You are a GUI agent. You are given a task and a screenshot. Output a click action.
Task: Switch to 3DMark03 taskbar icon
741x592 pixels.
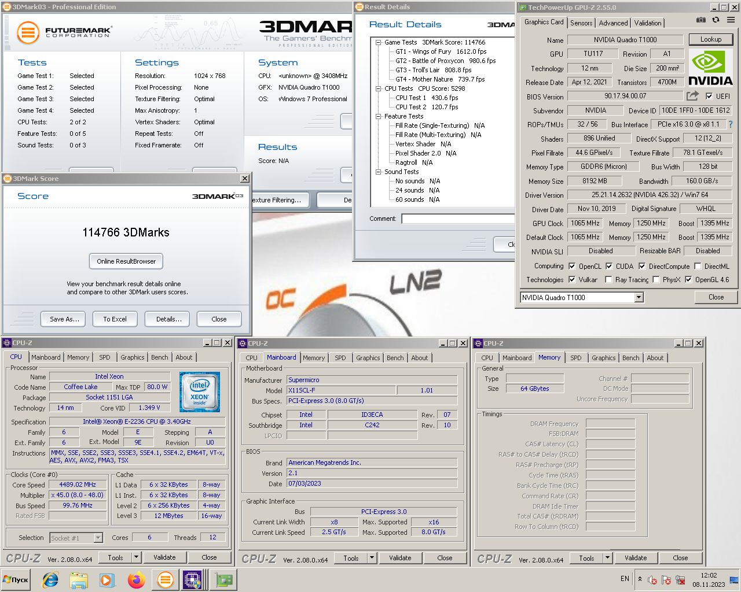[x=165, y=580]
